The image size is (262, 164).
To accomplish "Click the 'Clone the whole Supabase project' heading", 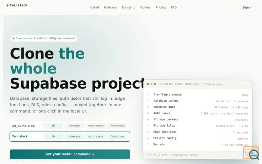I will point(77,69).
